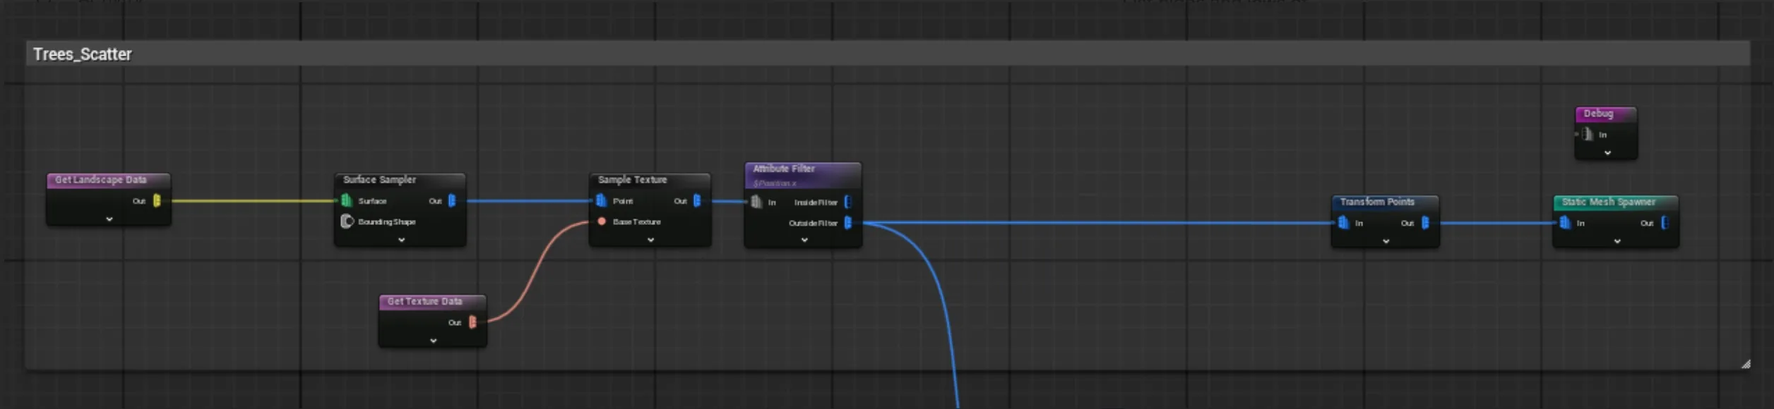Click the Out pin on Surface Sampler
Viewport: 1774px width, 409px height.
(x=452, y=201)
